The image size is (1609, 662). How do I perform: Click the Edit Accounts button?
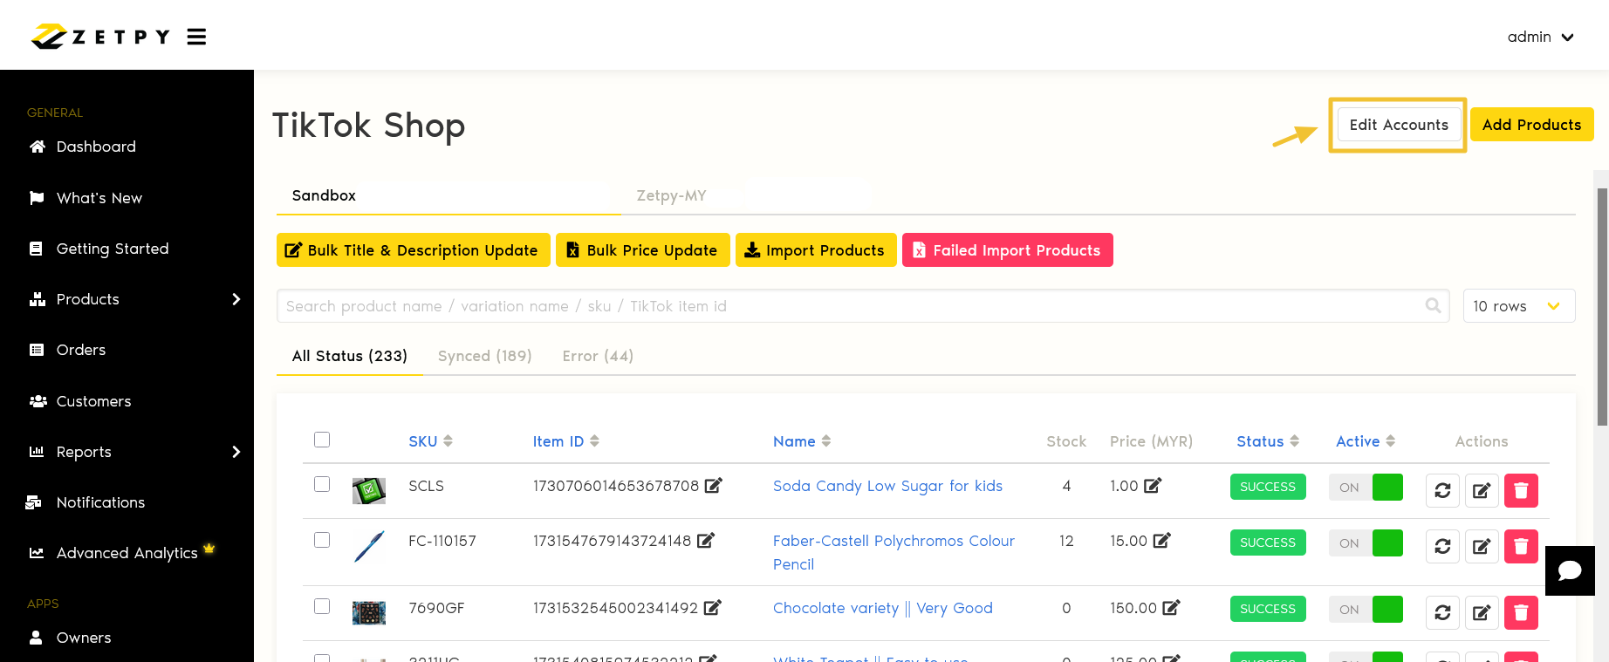coord(1399,125)
